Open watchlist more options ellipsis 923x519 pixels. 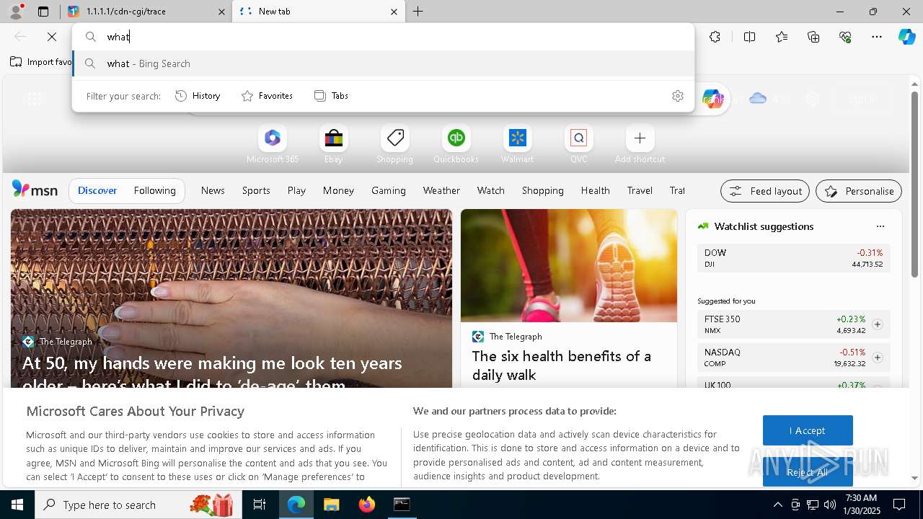880,226
